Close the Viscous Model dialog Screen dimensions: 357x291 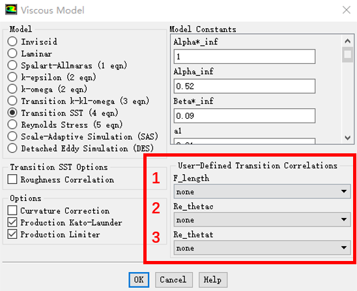click(347, 10)
